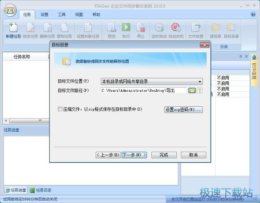Click the first 不启用 value in side panel
260x203 pixels.
[223, 78]
